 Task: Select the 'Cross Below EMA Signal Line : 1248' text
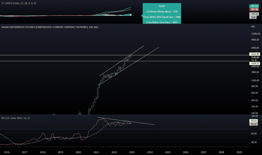tap(162, 17)
